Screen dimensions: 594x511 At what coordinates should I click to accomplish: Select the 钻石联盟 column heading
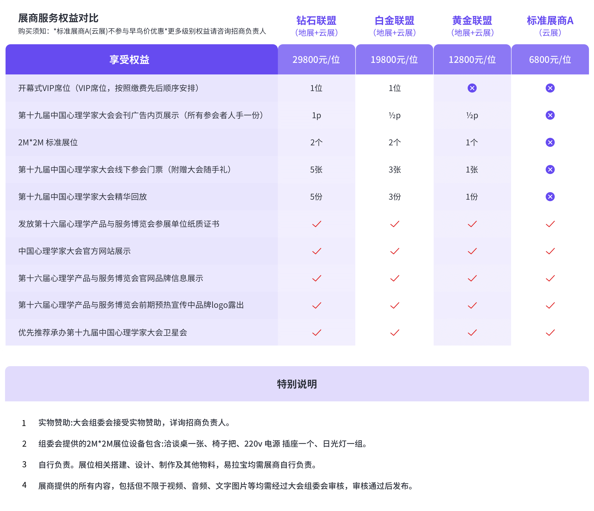pos(316,21)
